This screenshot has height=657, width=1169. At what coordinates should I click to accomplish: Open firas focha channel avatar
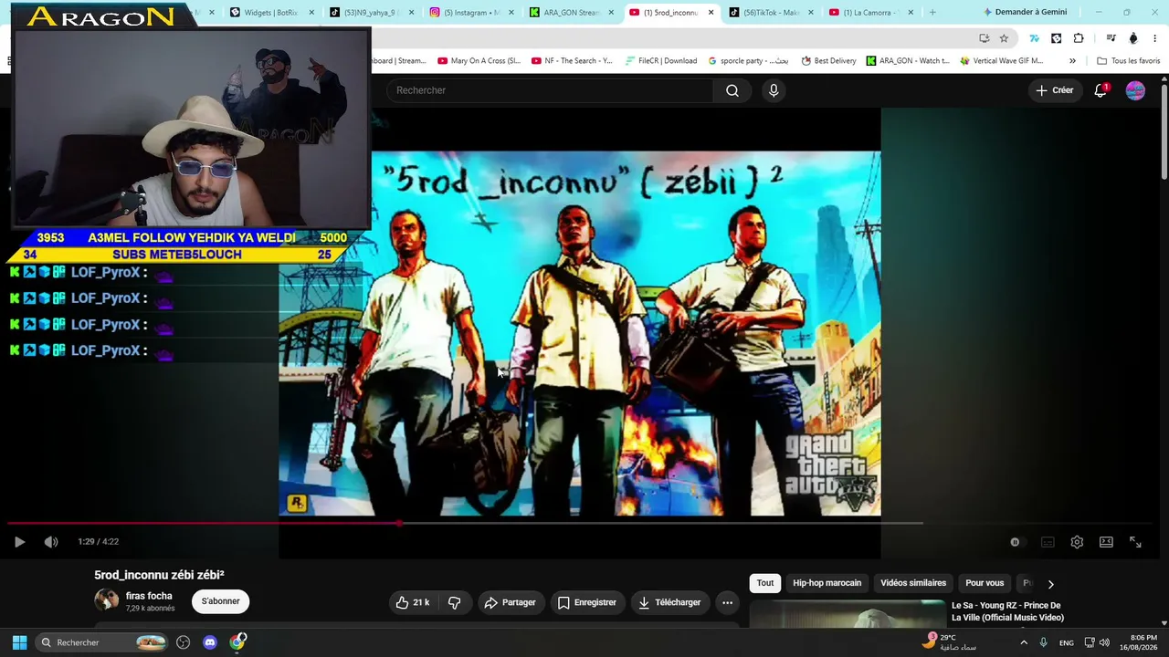107,600
